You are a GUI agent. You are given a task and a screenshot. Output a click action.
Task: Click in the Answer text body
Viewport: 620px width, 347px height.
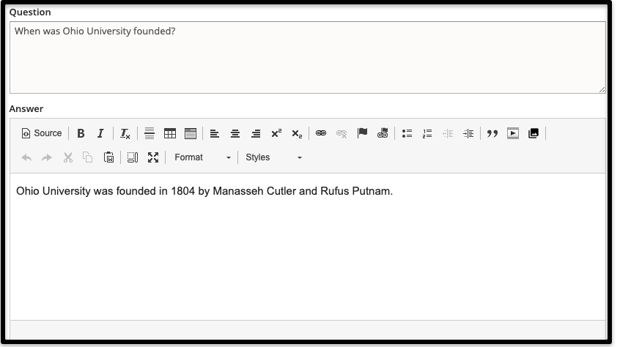[x=308, y=249]
